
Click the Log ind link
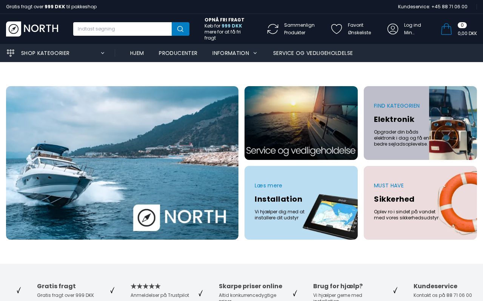coord(412,25)
